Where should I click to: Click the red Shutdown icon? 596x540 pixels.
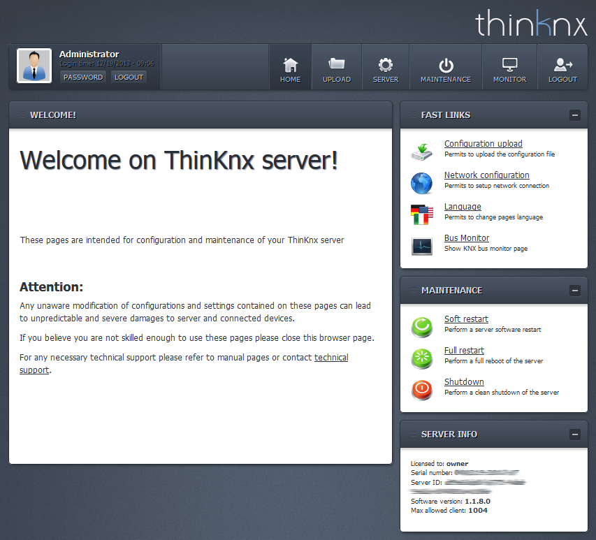coord(421,391)
